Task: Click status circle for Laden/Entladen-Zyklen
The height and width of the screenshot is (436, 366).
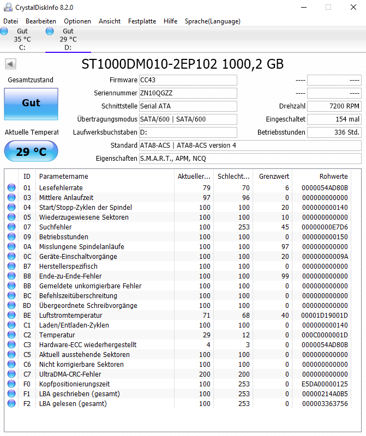Action: coord(11,325)
